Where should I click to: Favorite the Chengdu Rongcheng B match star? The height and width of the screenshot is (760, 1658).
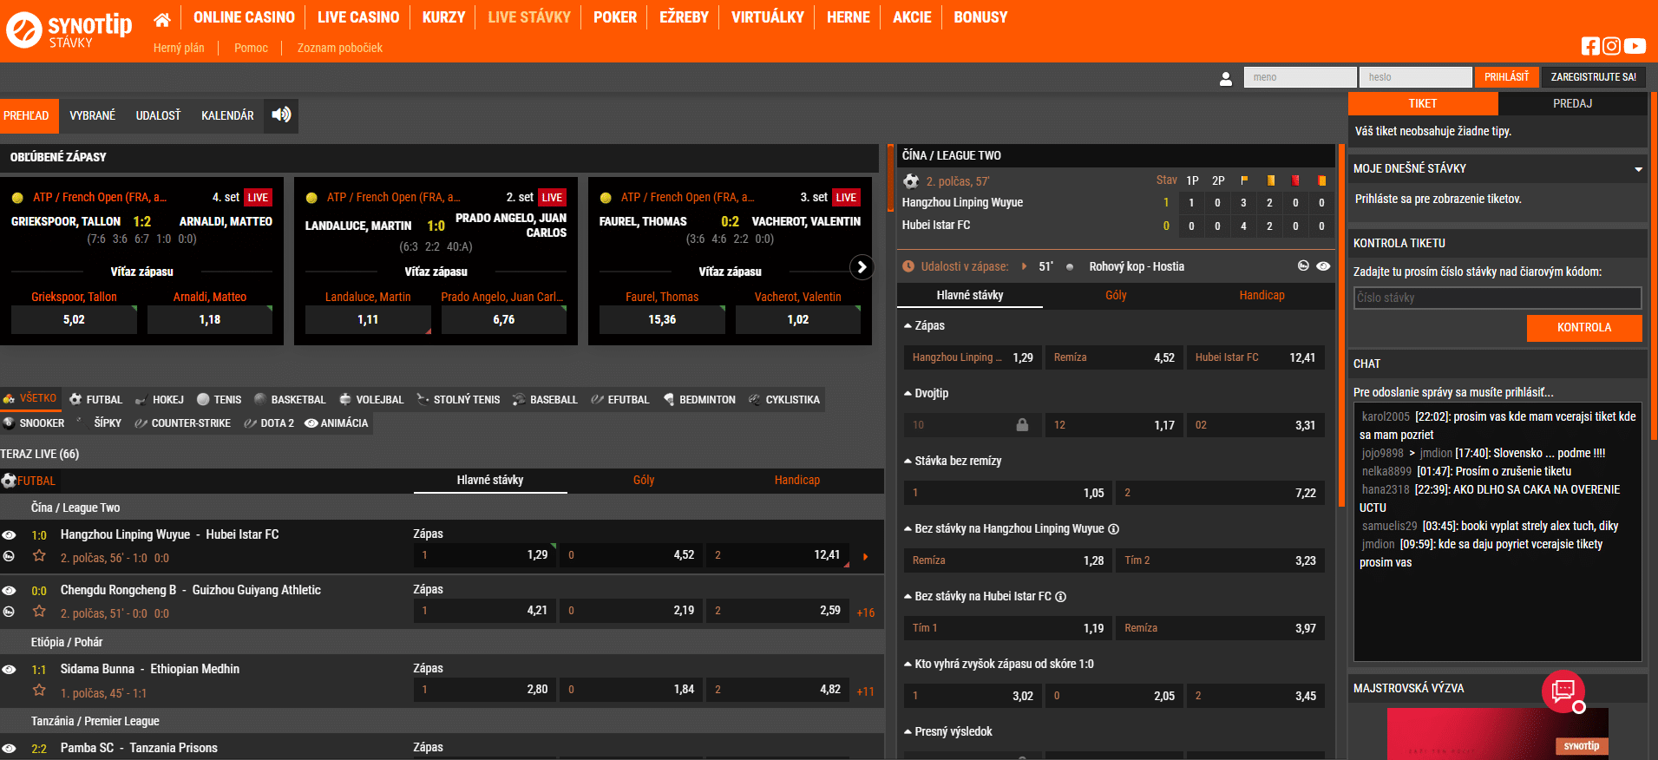39,612
